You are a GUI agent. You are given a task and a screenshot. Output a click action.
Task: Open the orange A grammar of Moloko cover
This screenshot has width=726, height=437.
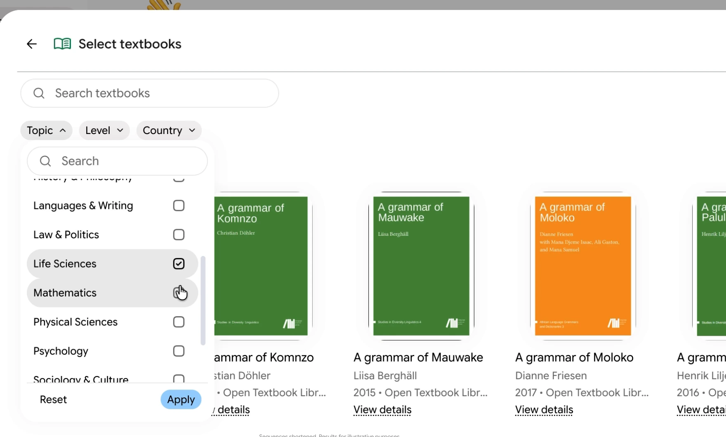tap(583, 266)
